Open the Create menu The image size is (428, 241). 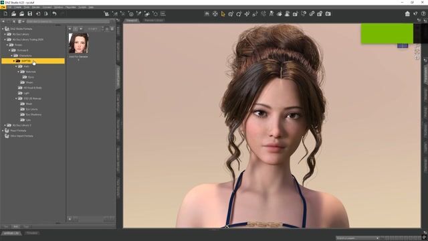point(17,7)
